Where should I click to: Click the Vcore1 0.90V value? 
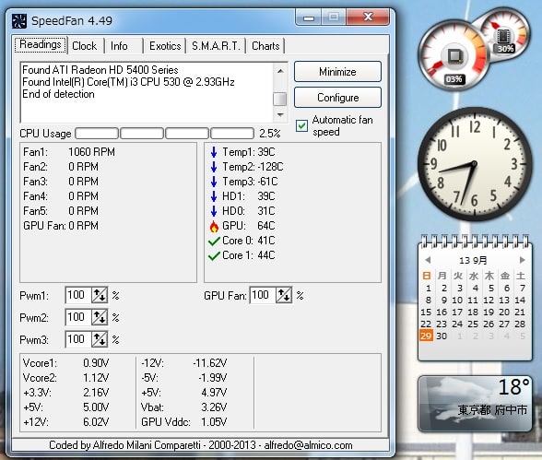pos(96,363)
